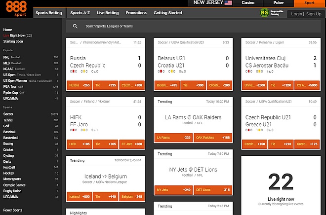Viewport: 326px width, 215px height.
Task: Open Cricket in the Sports list
Action: click(31, 149)
